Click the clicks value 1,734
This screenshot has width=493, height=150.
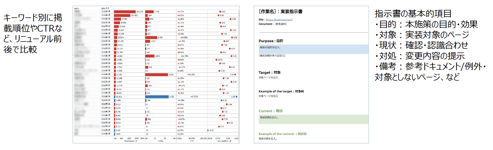157,12
